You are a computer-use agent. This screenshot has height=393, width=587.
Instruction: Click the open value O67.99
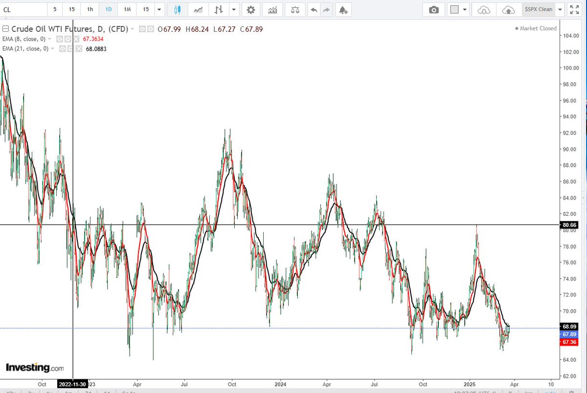pos(169,29)
